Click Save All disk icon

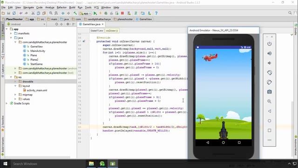coord(8,13)
